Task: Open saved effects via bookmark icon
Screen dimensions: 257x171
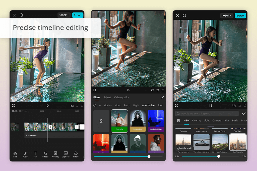Action: pyautogui.click(x=178, y=121)
